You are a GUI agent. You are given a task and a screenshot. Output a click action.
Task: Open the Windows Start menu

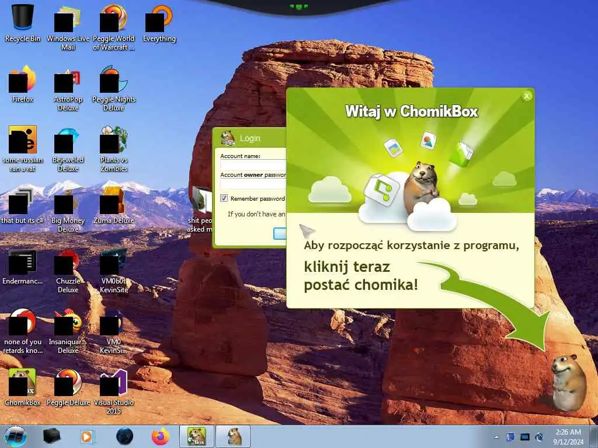15,436
